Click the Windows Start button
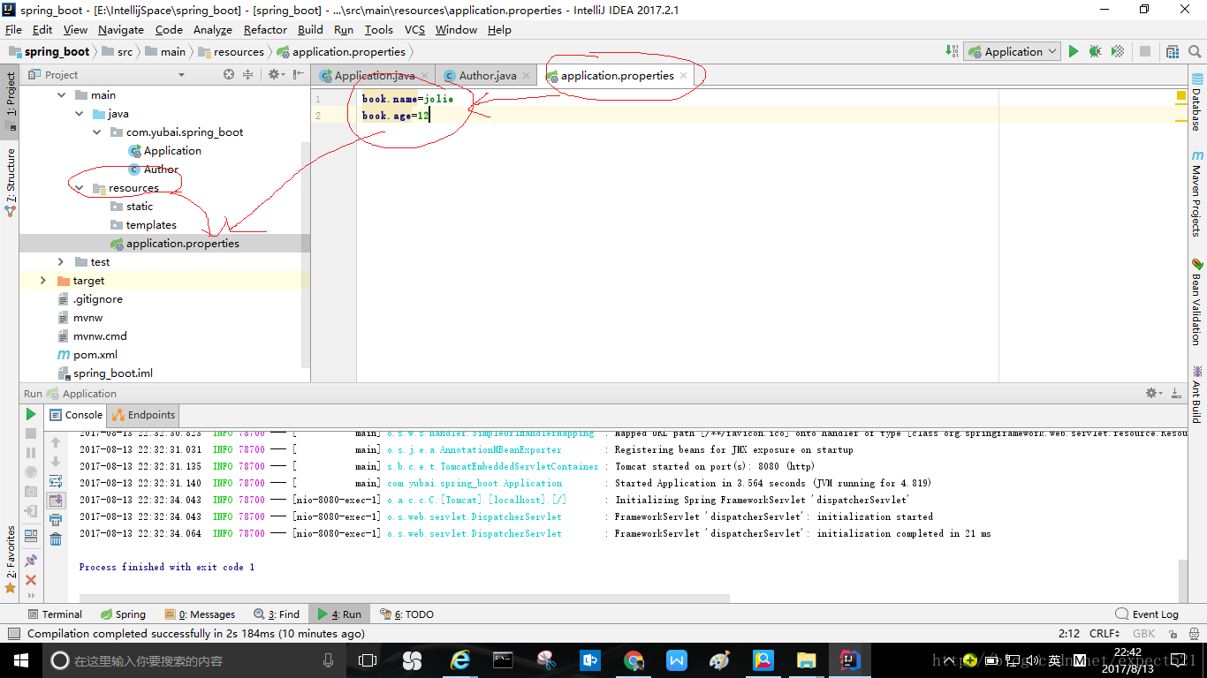Image resolution: width=1207 pixels, height=678 pixels. point(20,659)
